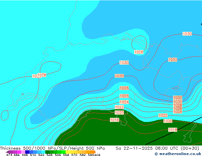This screenshot has width=202, height=156.
Task: Click the 1028 label under the small closed isobar loop
Action: click(x=139, y=52)
